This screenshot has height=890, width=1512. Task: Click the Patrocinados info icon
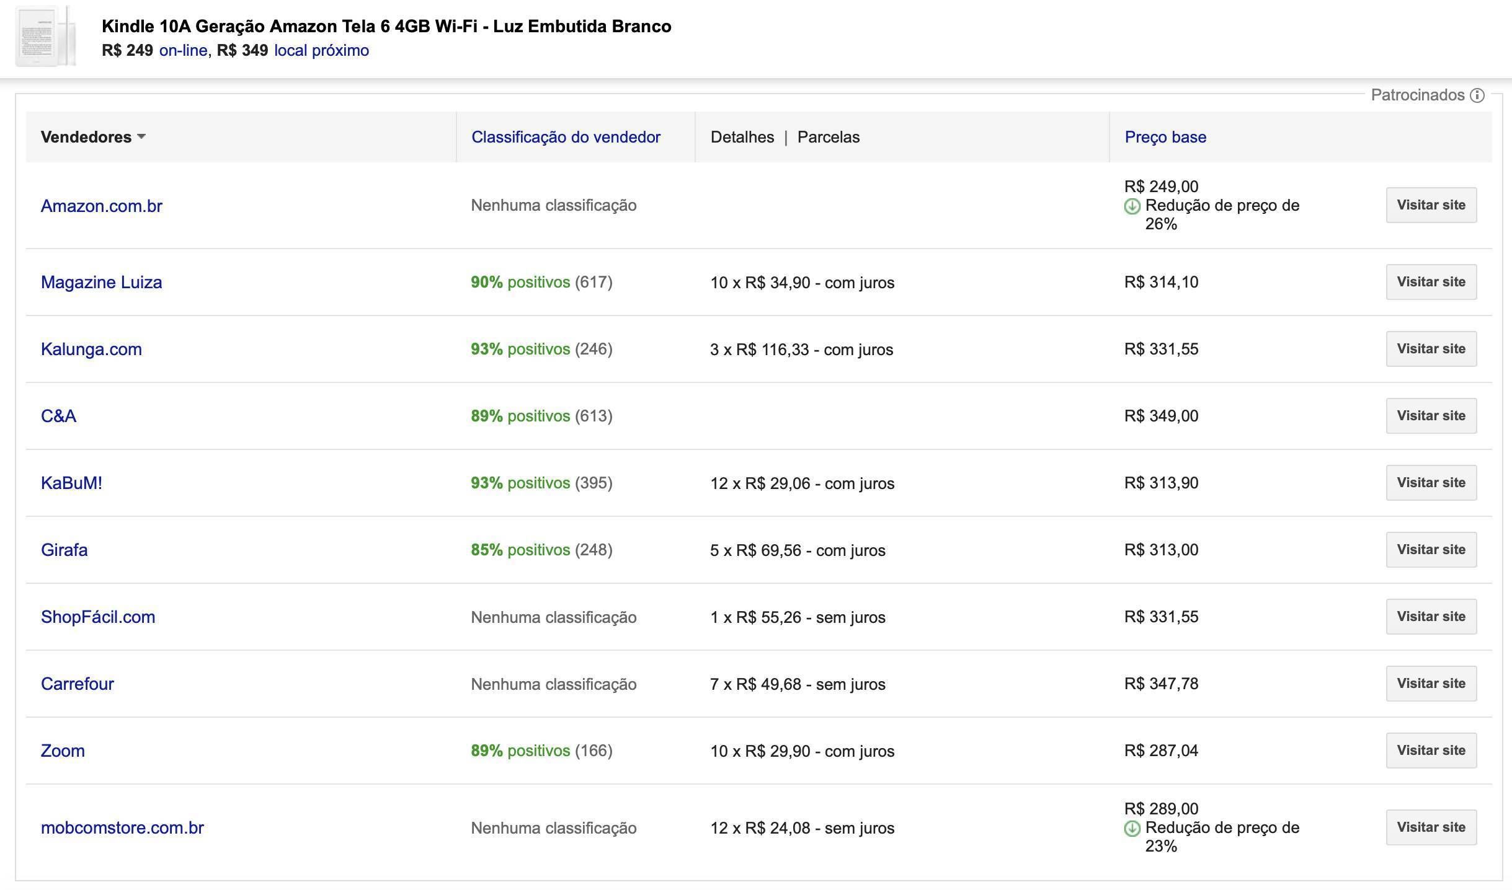1477,95
